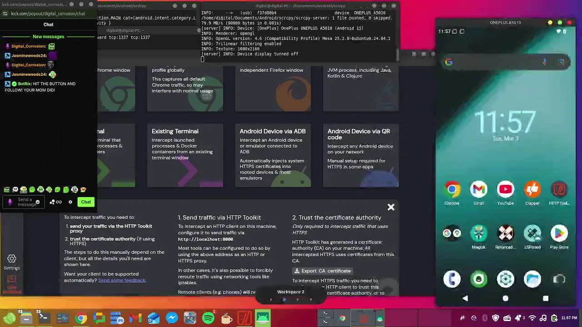The image size is (582, 327).
Task: Open Outlook icon in the taskbar
Action: click(154, 318)
